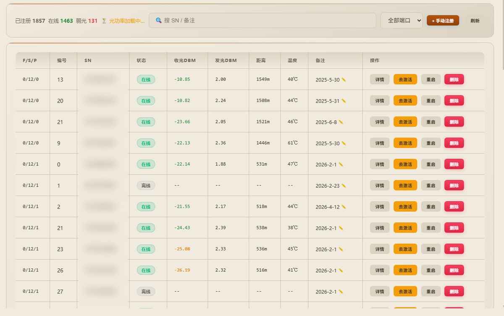Click the -26.19 receive power value
Screen dimensions: 504x316
pyautogui.click(x=182, y=270)
